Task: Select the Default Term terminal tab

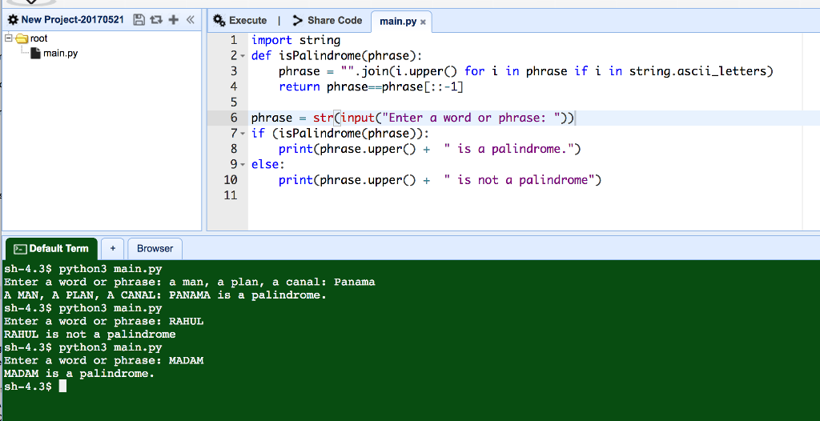Action: pyautogui.click(x=51, y=249)
